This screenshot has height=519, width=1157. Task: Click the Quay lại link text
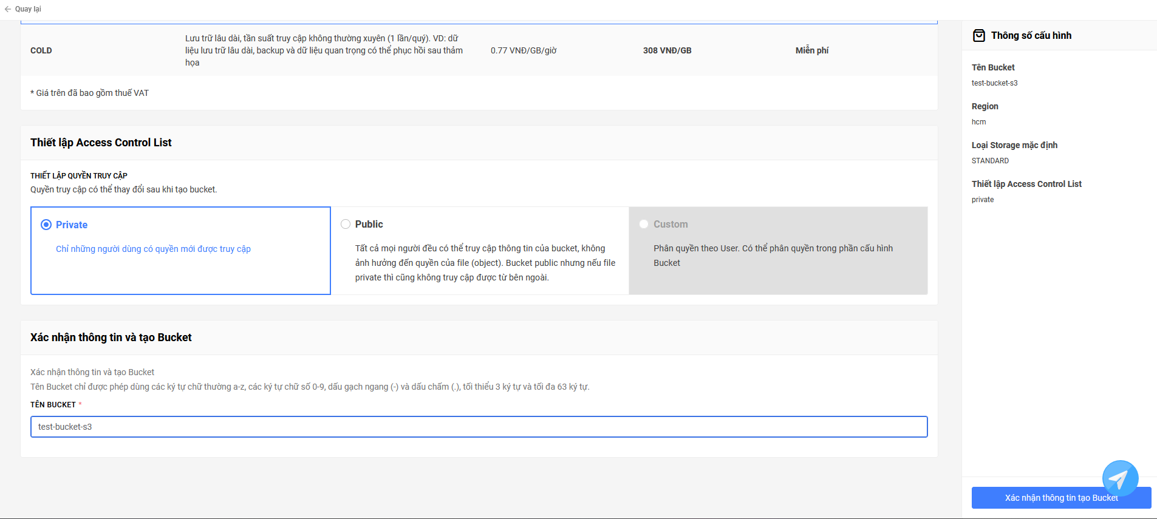tap(28, 9)
